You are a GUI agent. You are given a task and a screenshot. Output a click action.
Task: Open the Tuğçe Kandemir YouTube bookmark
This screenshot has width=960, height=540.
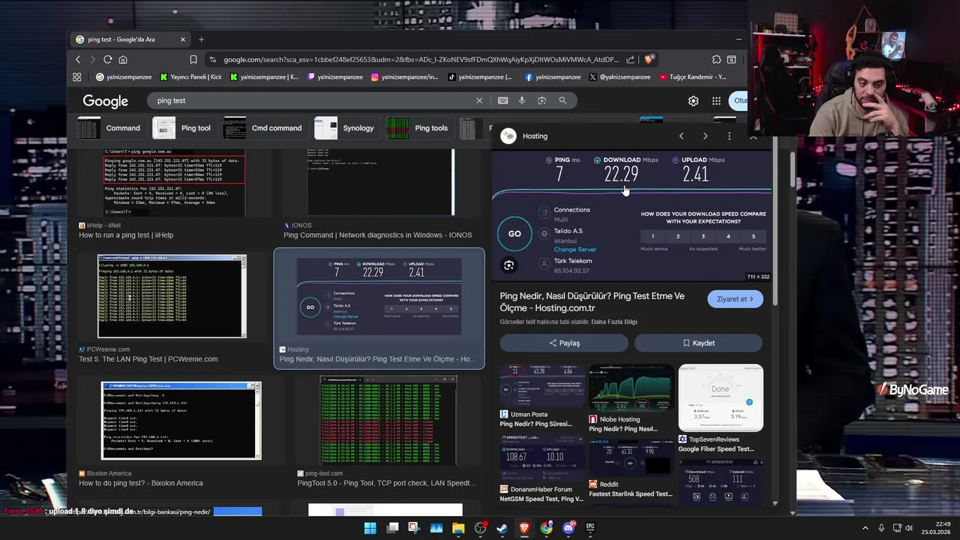coord(693,76)
